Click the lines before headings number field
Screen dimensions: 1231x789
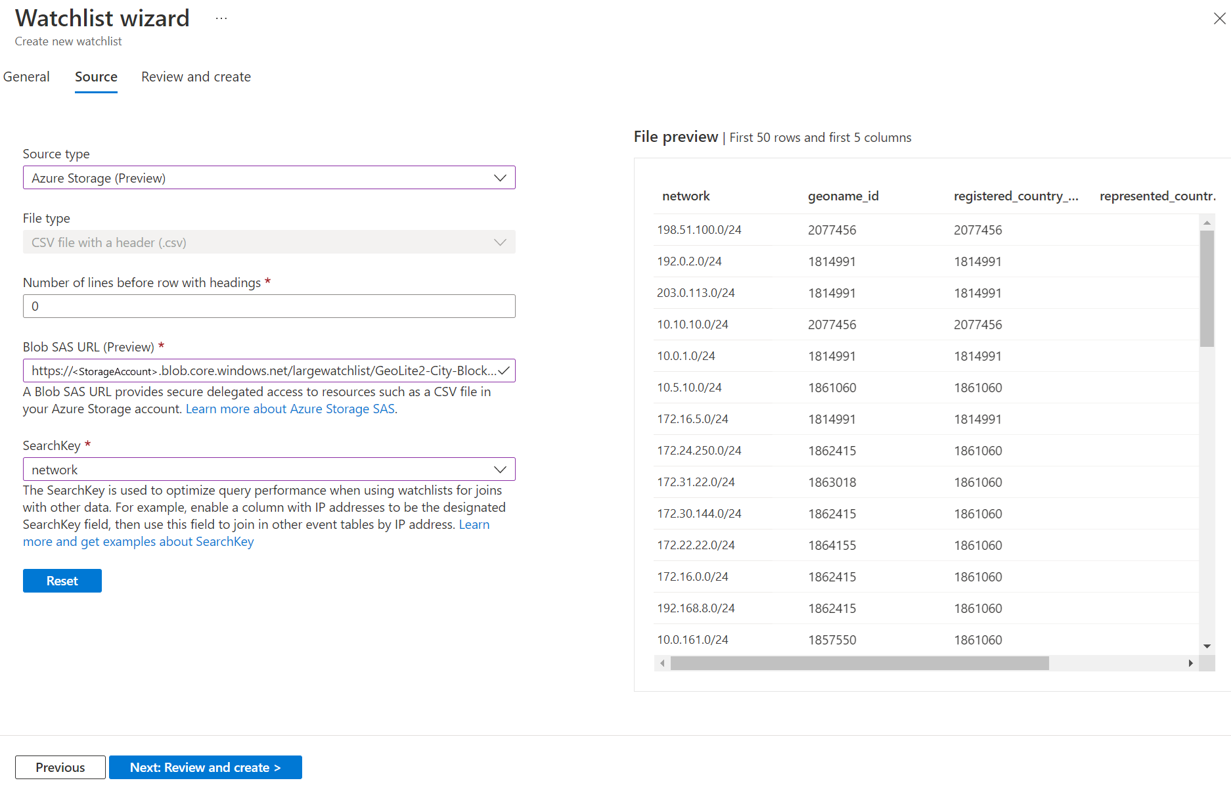pos(269,306)
